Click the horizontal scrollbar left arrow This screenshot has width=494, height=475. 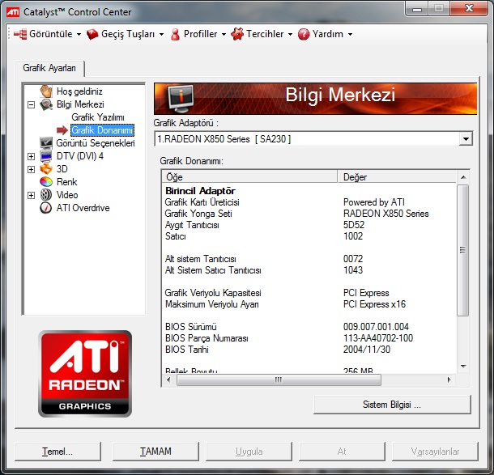pos(168,380)
